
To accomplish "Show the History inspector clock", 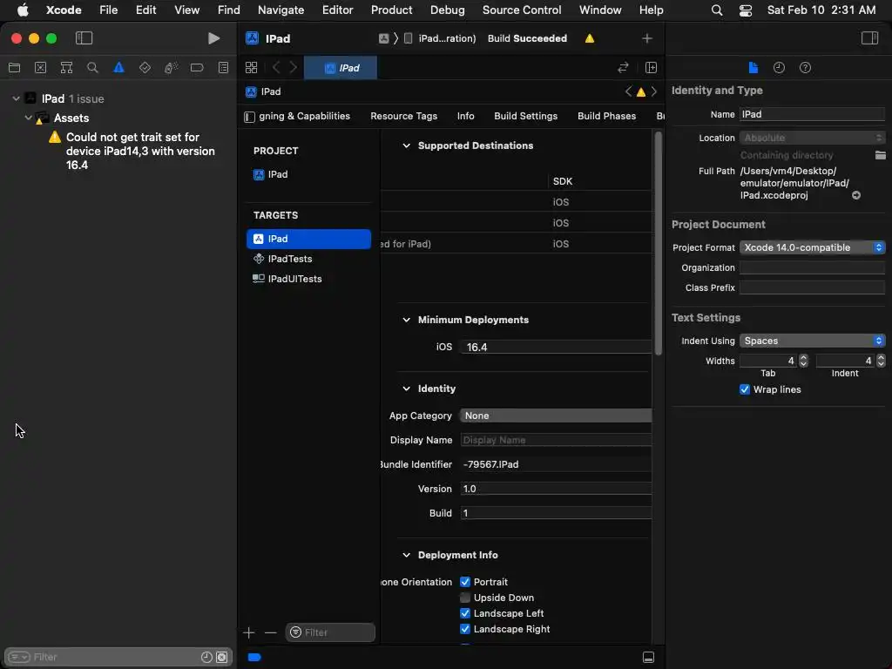I will 779,68.
